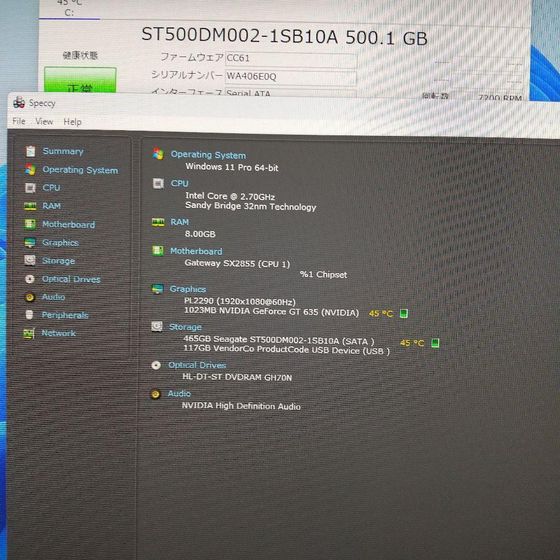Image resolution: width=560 pixels, height=560 pixels.
Task: Open the Help menu in Speccy
Action: coord(72,121)
